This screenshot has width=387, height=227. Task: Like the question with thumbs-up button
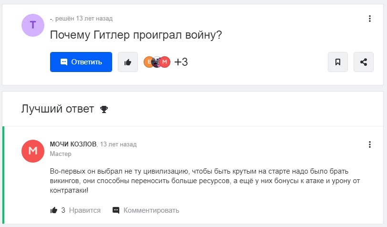128,62
